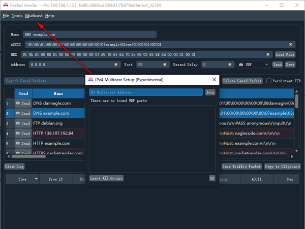Image resolution: width=305 pixels, height=229 pixels.
Task: Open the Help menu
Action: point(50,16)
